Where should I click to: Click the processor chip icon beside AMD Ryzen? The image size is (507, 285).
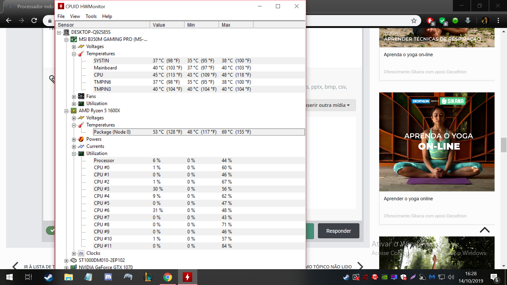(x=74, y=111)
